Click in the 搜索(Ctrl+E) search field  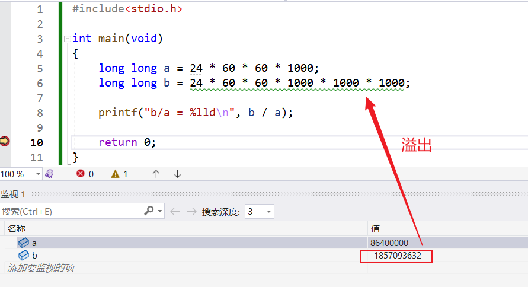[71, 212]
